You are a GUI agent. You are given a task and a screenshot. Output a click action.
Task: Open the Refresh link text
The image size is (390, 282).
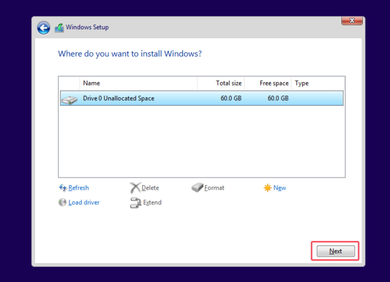click(x=78, y=188)
